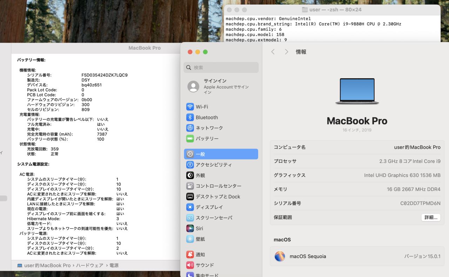The height and width of the screenshot is (277, 449).
Task: Click the サウンド speaker icon
Action: [190, 265]
